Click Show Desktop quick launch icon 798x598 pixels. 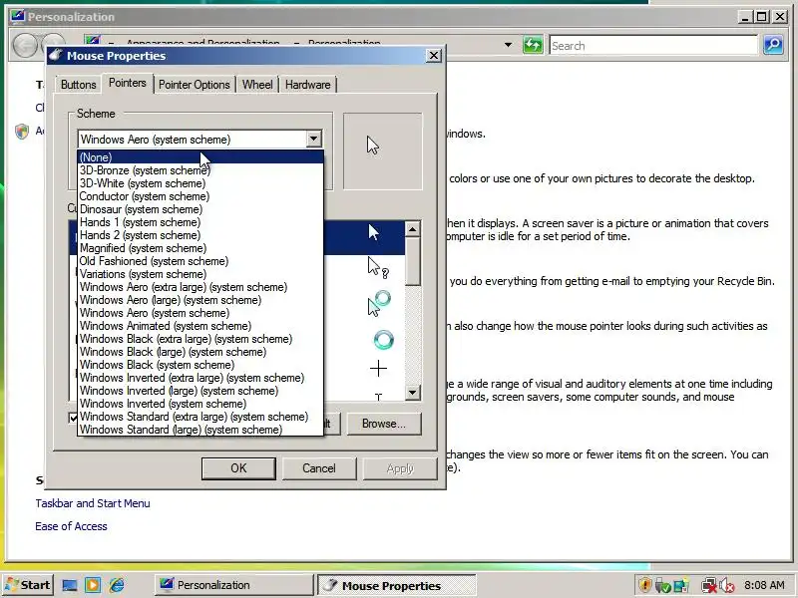(x=70, y=585)
